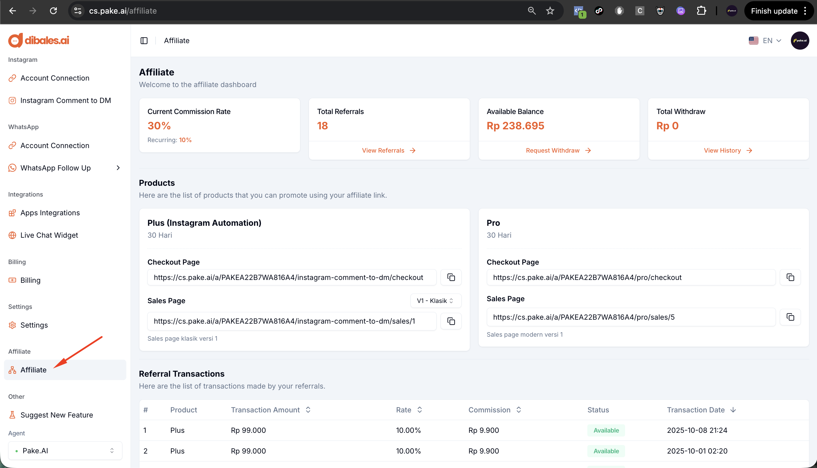
Task: Go to Billing in sidebar
Action: click(x=30, y=280)
